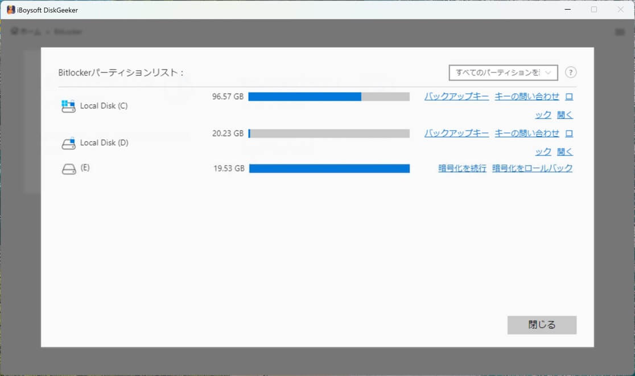Click the 閉じる button
The image size is (635, 376).
(542, 325)
